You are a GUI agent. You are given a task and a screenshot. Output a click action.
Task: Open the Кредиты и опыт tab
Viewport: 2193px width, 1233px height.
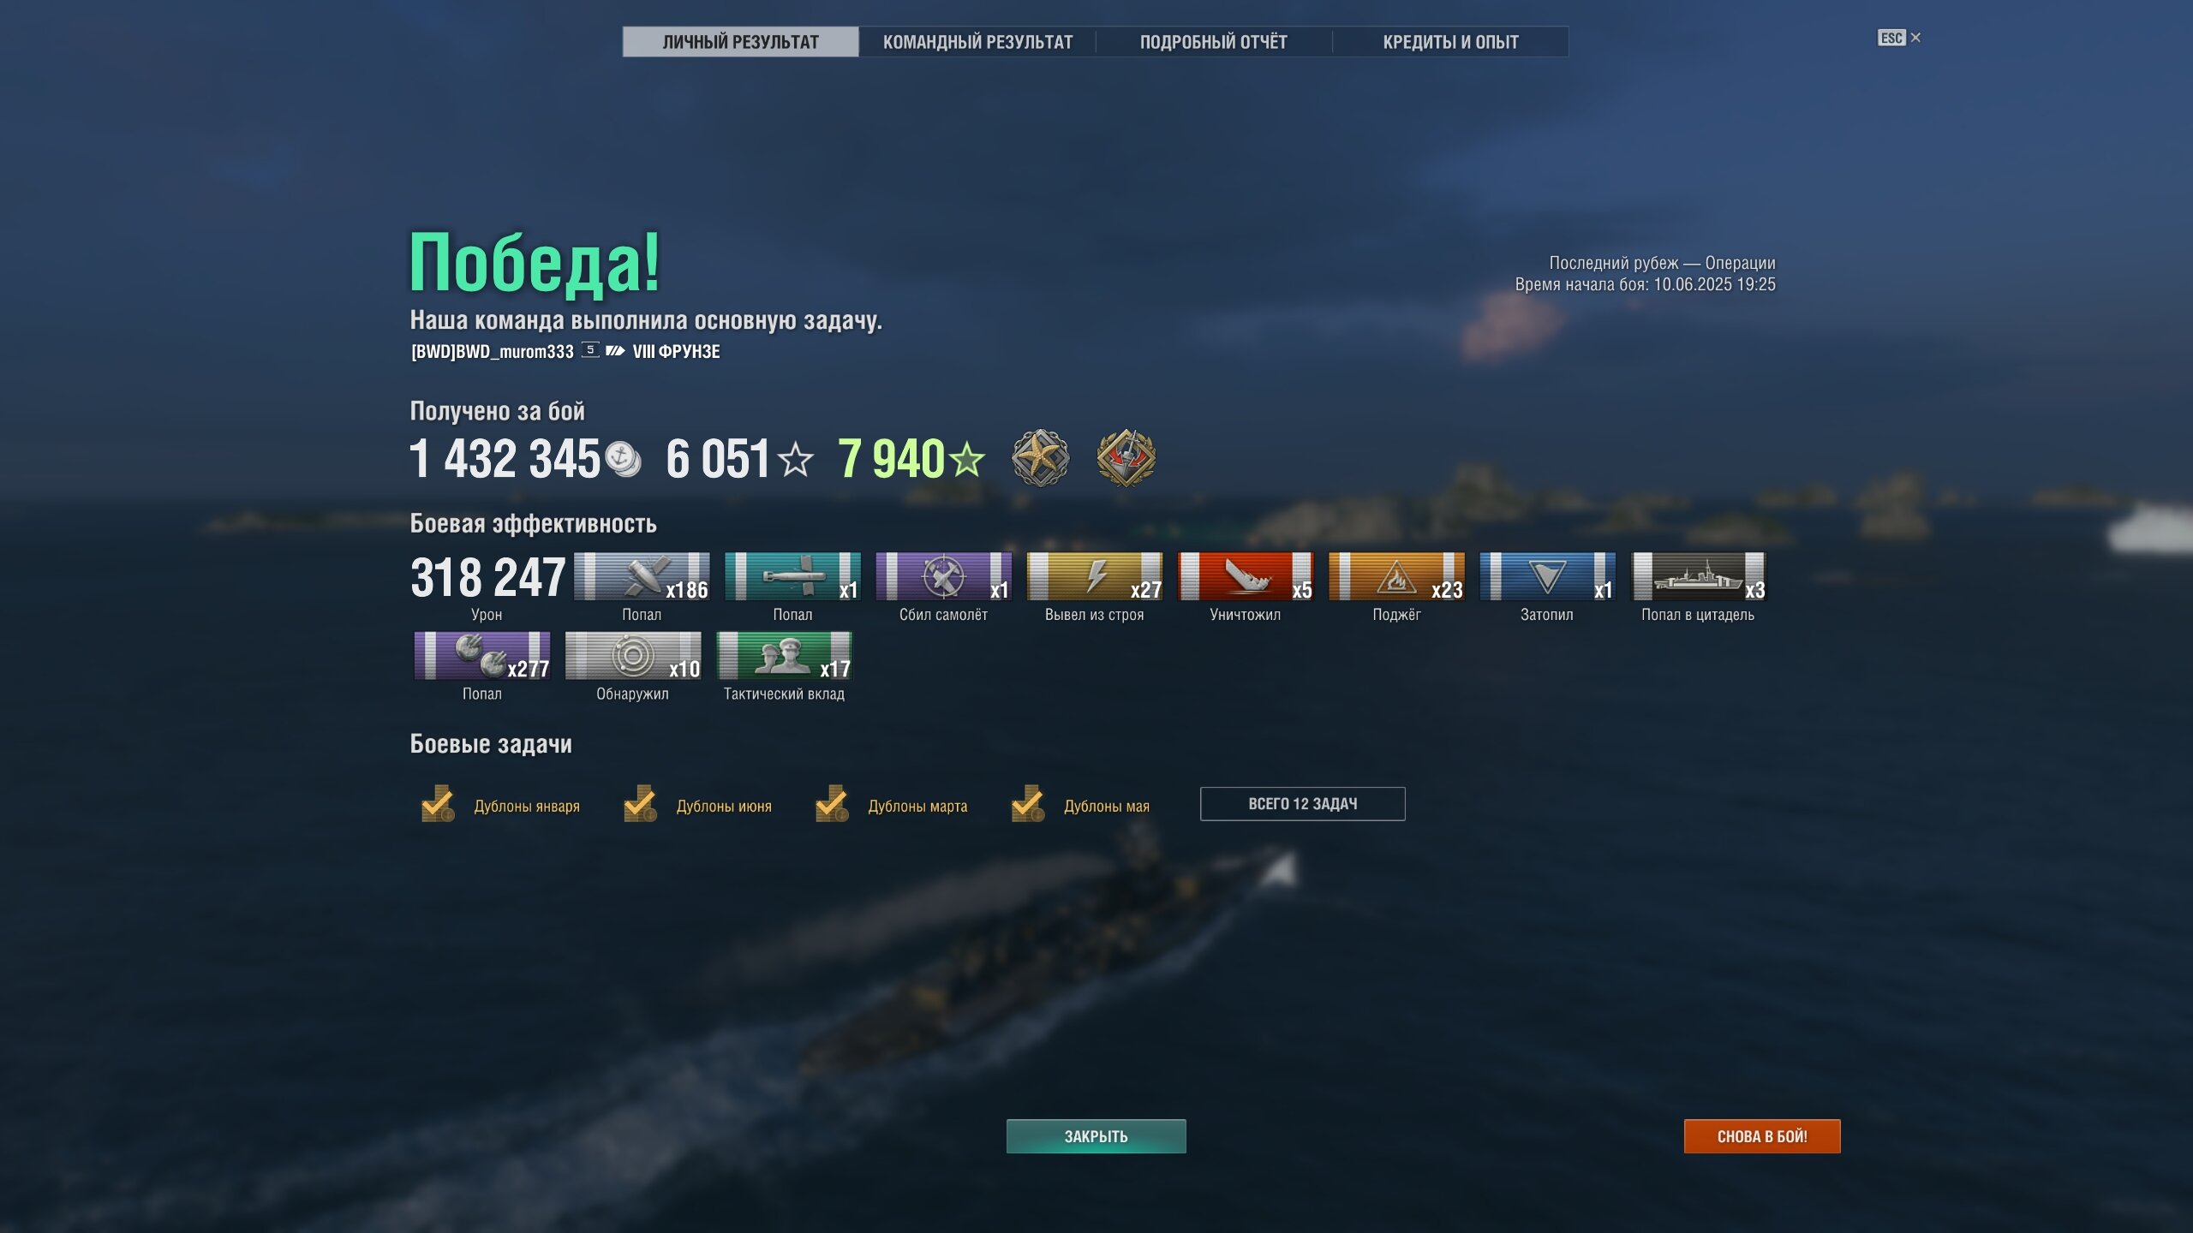click(x=1450, y=42)
